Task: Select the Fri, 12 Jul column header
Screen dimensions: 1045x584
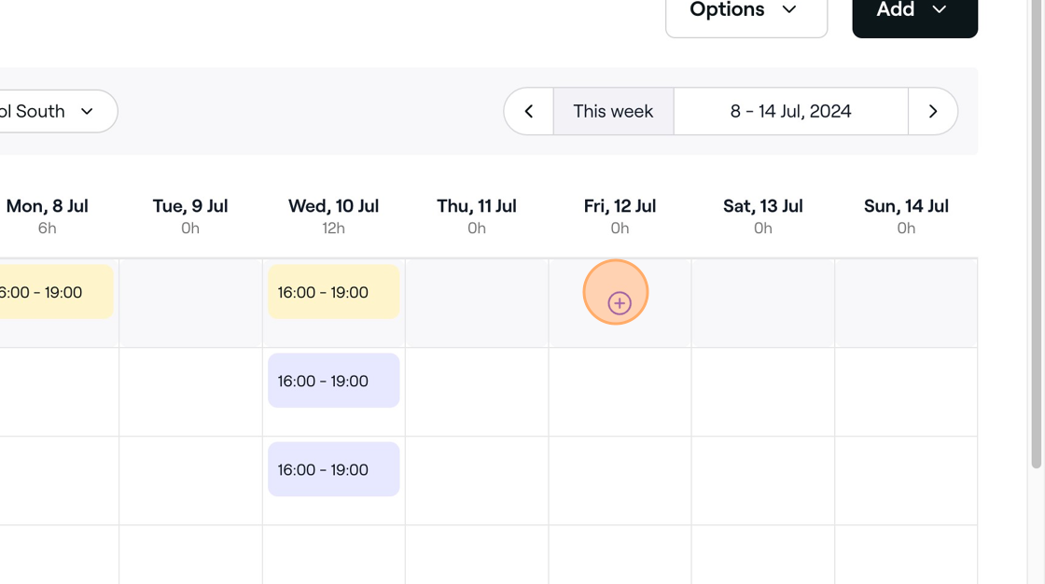Action: tap(620, 206)
